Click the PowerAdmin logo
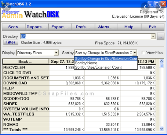This screenshot has height=135, width=167. [x=12, y=14]
